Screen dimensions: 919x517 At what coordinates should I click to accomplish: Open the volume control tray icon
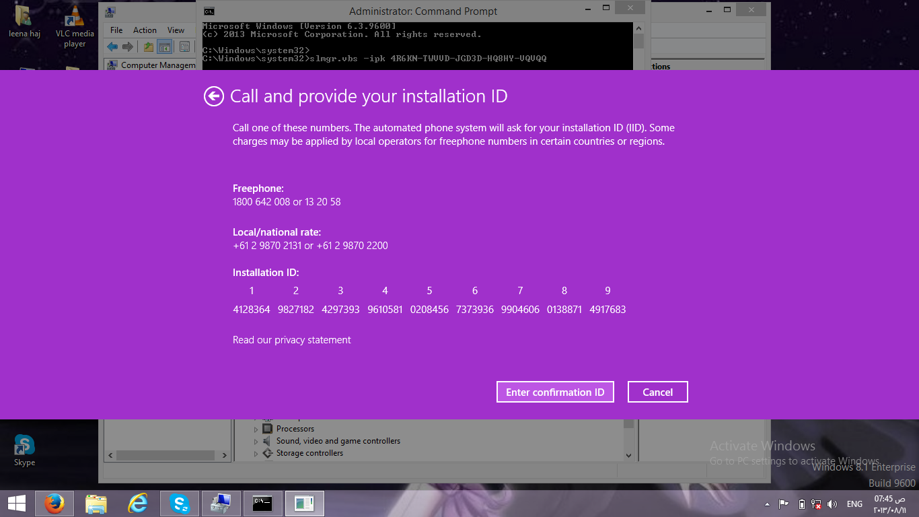click(832, 504)
